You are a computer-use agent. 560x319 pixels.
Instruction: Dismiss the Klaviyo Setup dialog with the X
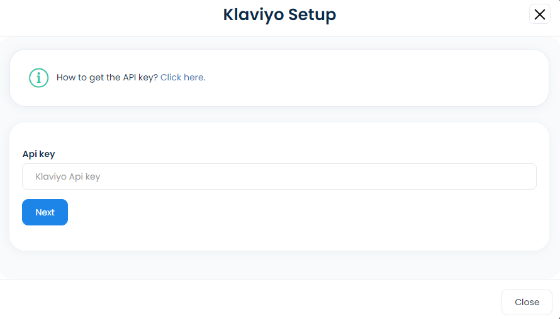[540, 14]
